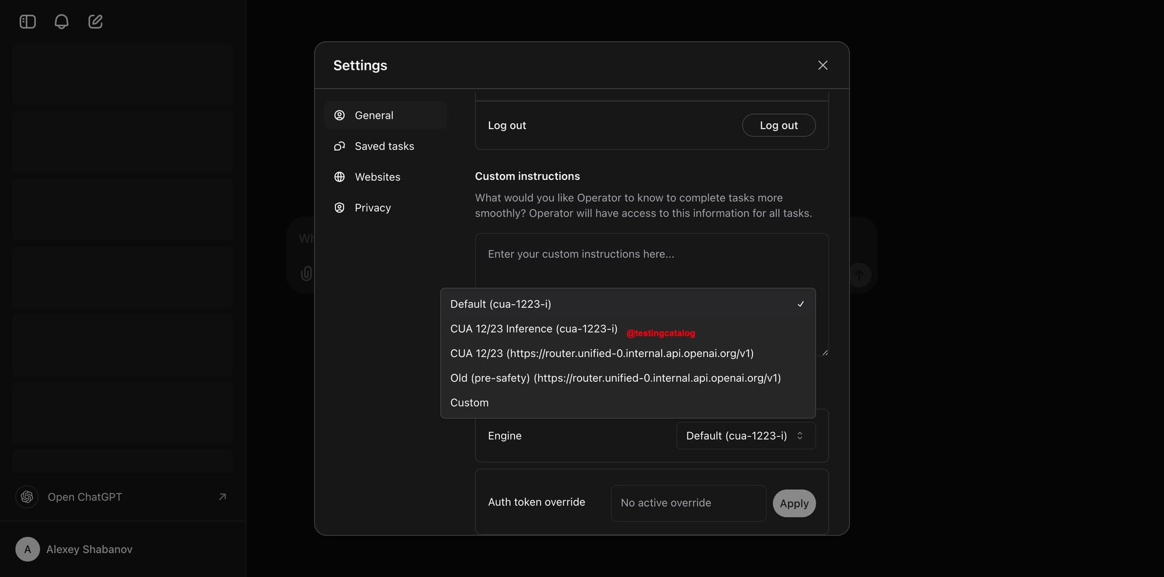Viewport: 1164px width, 577px height.
Task: Toggle the sidebar panel icon
Action: point(27,22)
